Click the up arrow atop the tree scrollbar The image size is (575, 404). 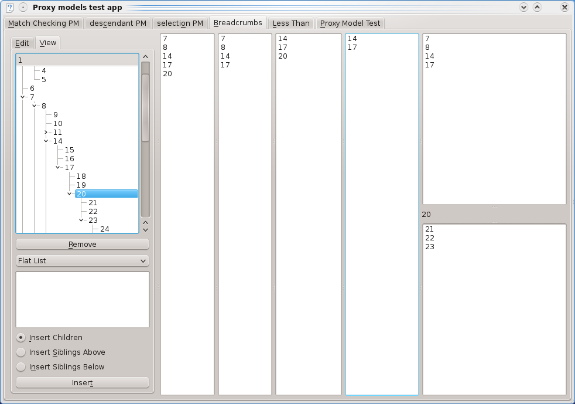(x=146, y=56)
